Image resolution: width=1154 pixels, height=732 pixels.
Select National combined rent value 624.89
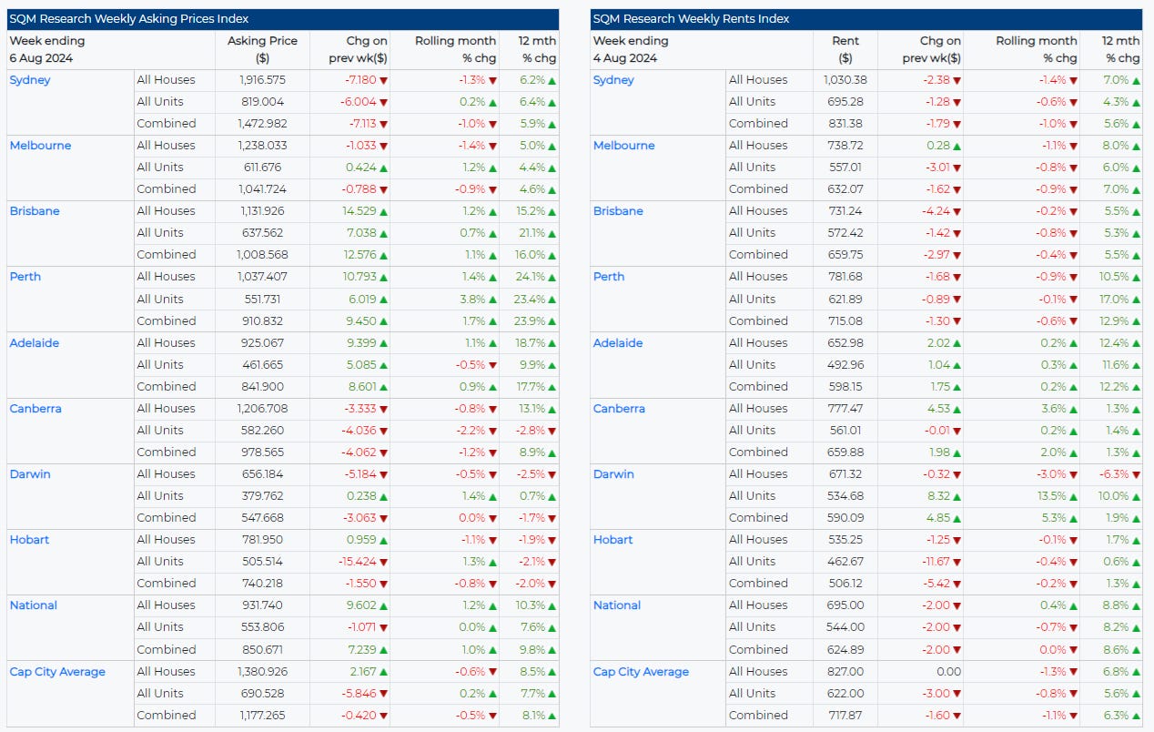845,650
